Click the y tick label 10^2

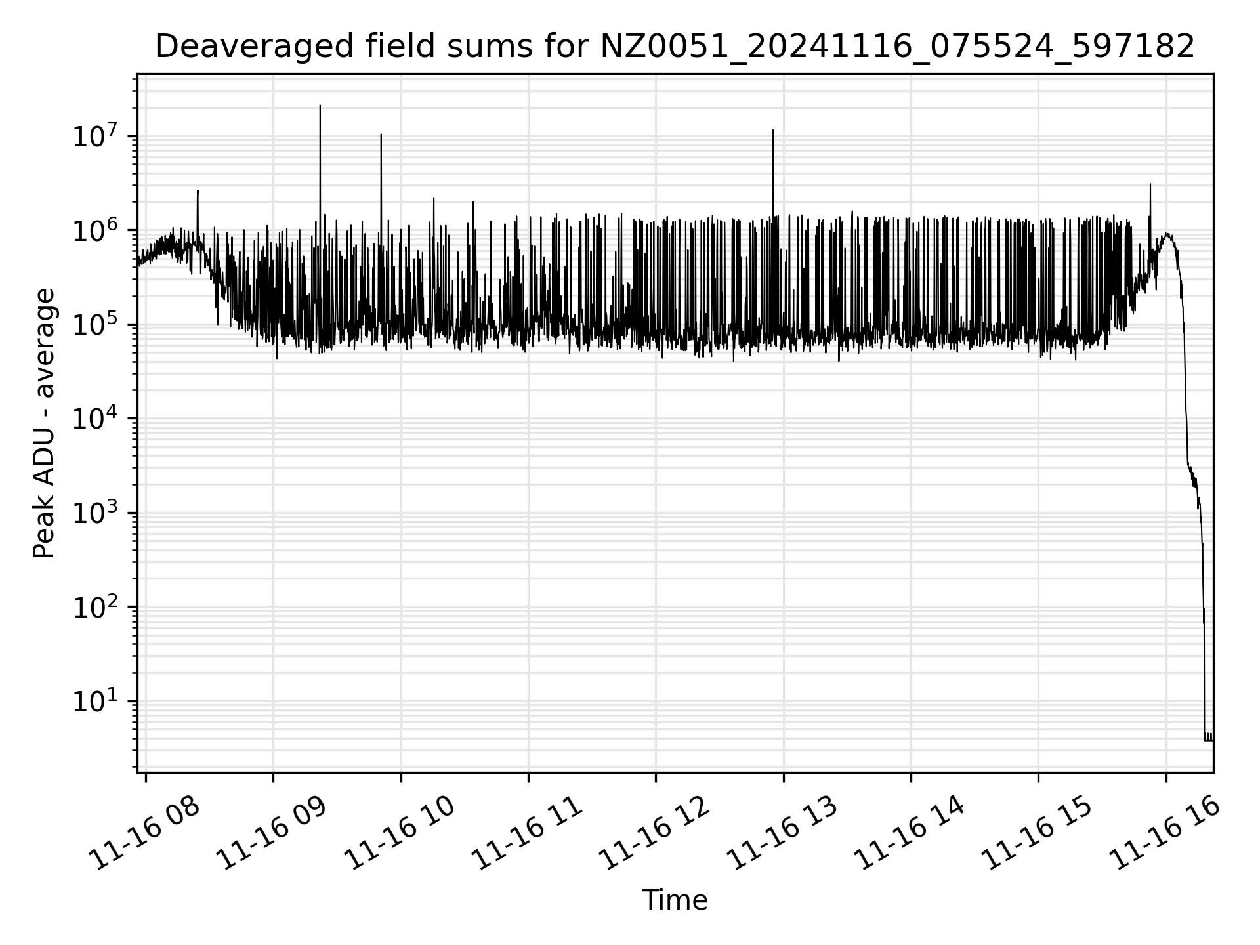click(96, 607)
